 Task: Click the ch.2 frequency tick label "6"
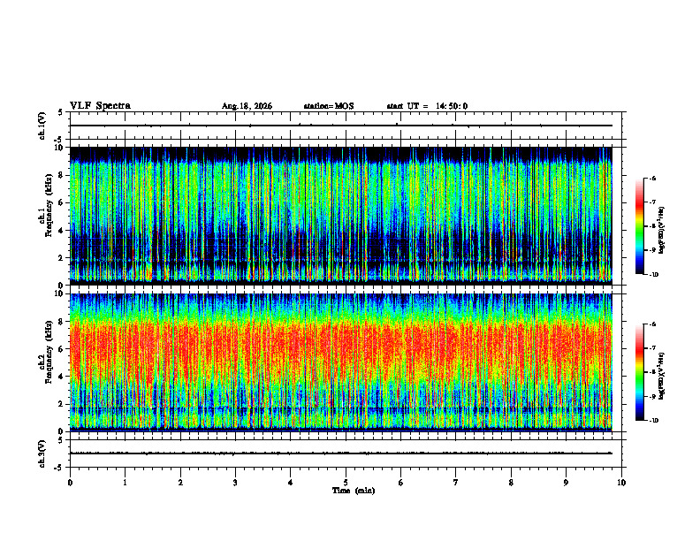(62, 349)
